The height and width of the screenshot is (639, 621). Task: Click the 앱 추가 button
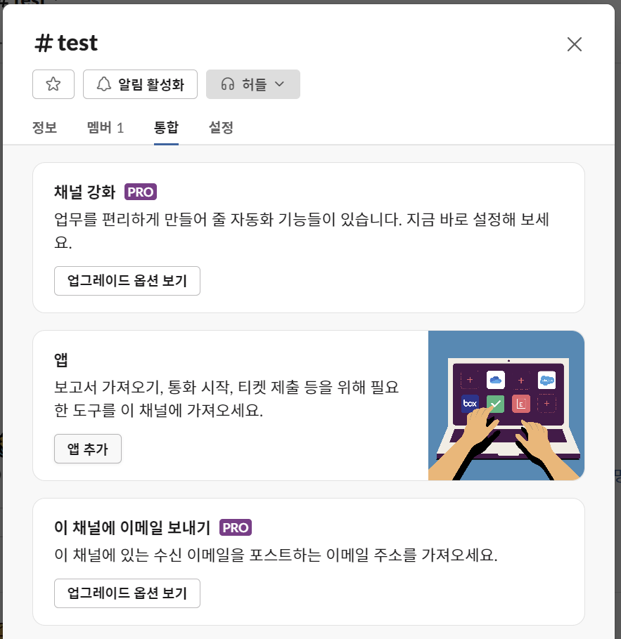[x=88, y=449]
